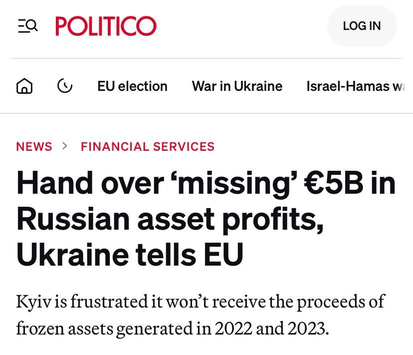This screenshot has width=413, height=355.
Task: Click the POLITICO logo
Action: point(106,26)
